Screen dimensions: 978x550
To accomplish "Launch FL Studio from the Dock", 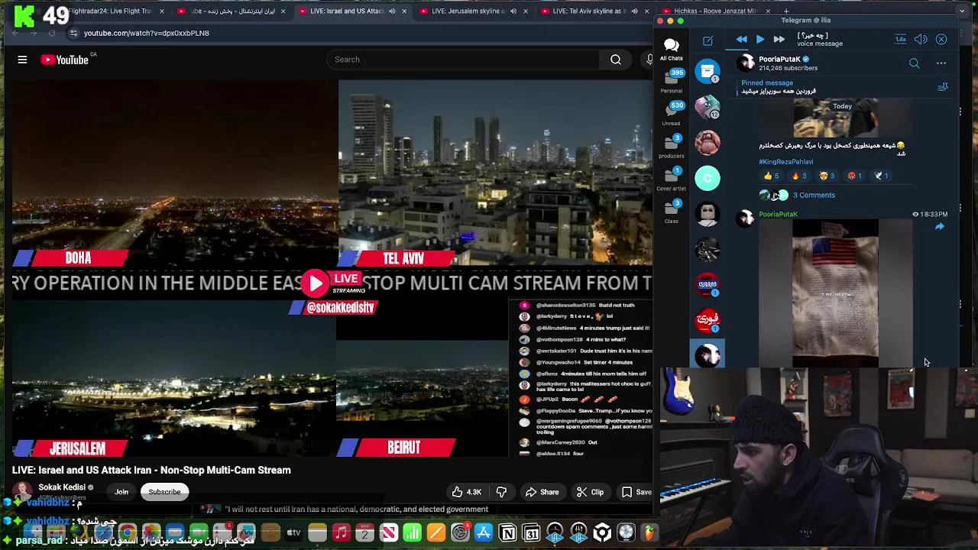I will [649, 532].
